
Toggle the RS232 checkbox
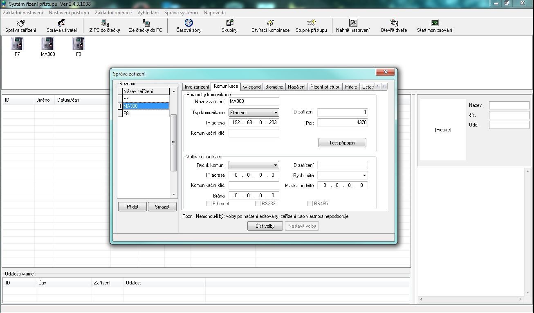(x=258, y=203)
